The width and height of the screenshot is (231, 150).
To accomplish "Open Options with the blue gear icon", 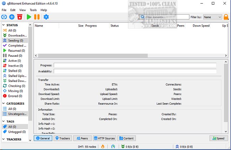I will click(46, 17).
